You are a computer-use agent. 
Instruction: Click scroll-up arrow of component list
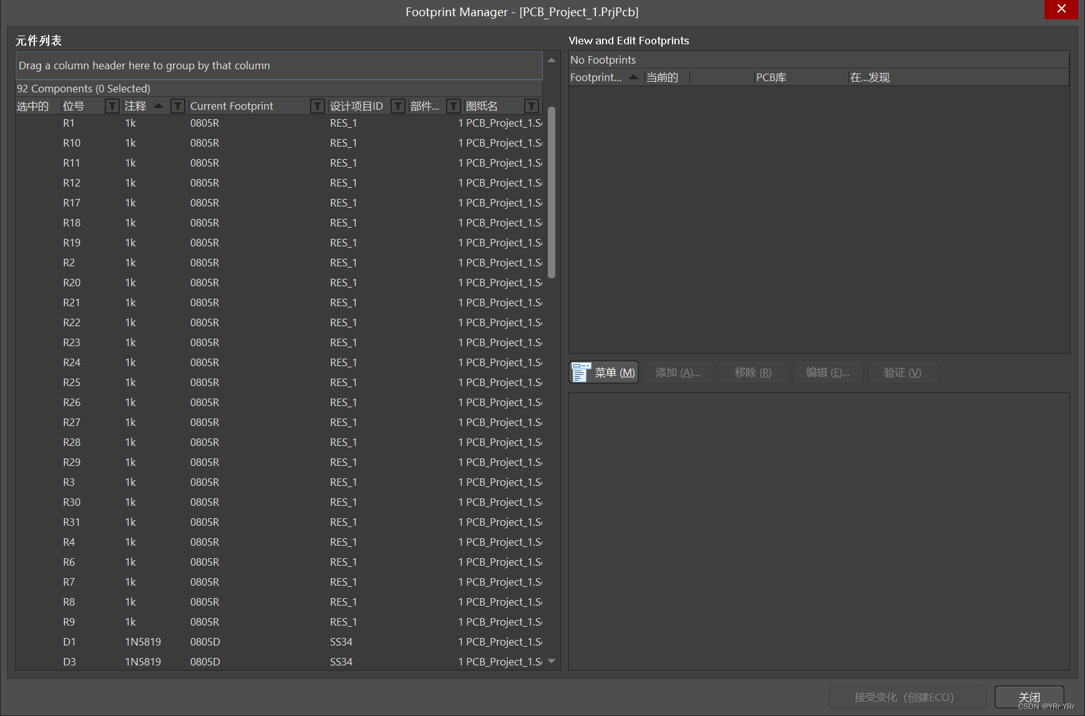point(552,60)
